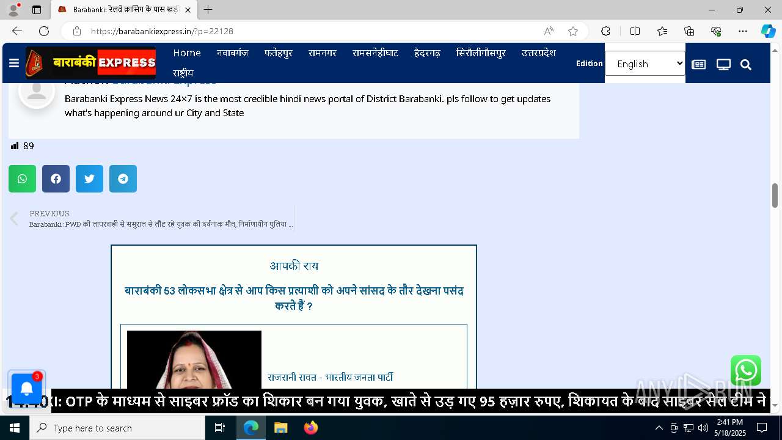
Task: Share the article on Facebook
Action: tap(56, 178)
